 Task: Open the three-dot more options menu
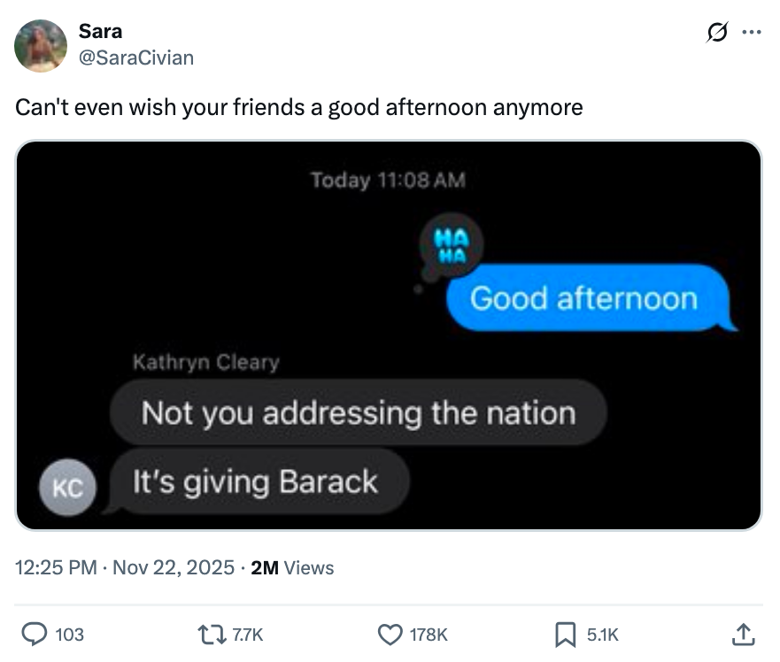(x=751, y=33)
